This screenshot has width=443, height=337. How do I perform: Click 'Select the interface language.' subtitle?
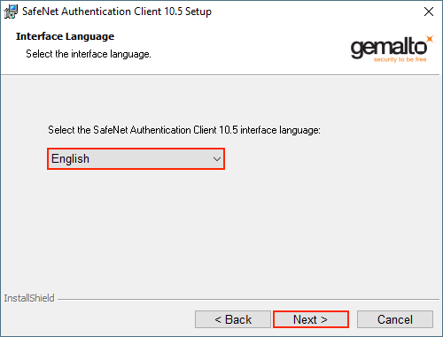pyautogui.click(x=89, y=54)
